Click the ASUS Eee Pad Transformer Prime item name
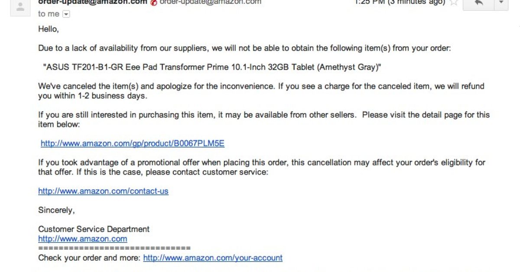Viewport: 520px width, 272px height. 212,67
